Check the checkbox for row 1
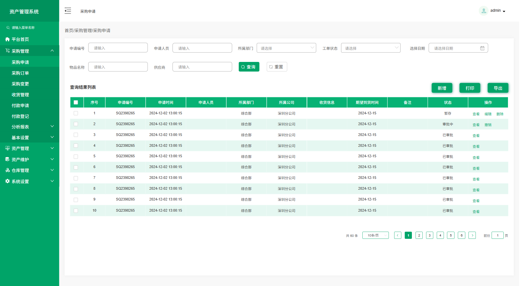This screenshot has width=526, height=286. click(76, 113)
